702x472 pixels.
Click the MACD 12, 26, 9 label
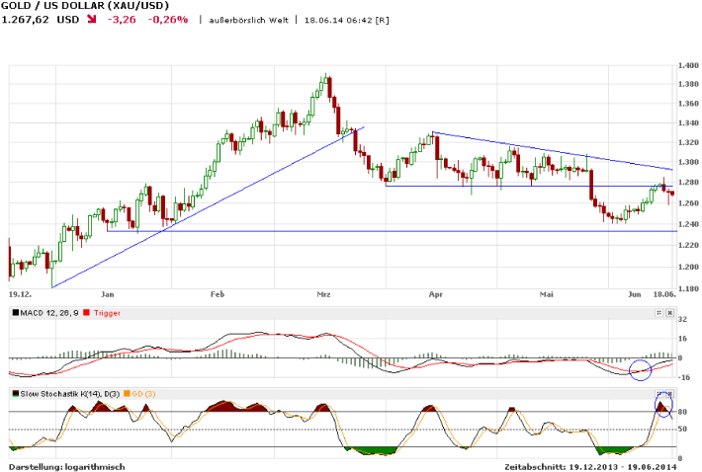coord(49,313)
